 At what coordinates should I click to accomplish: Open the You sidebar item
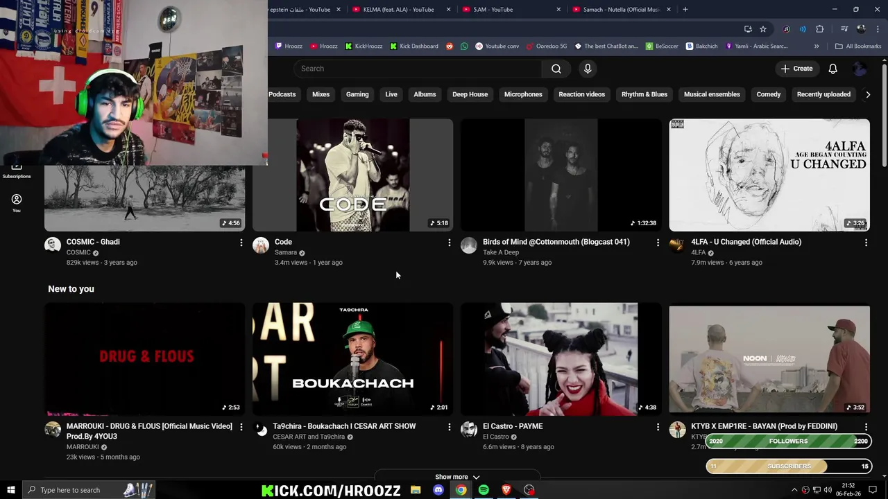pyautogui.click(x=16, y=203)
